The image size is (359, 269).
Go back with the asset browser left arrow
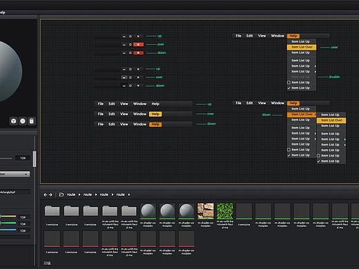46,195
